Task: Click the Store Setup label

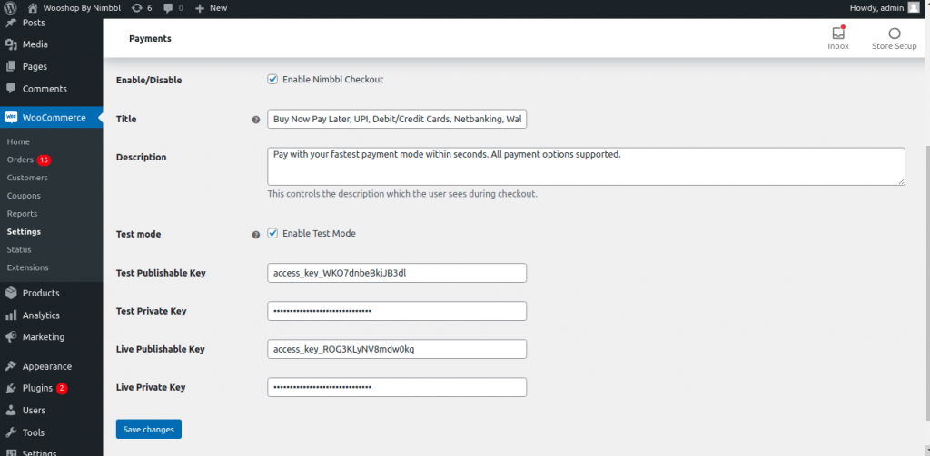Action: pos(895,46)
